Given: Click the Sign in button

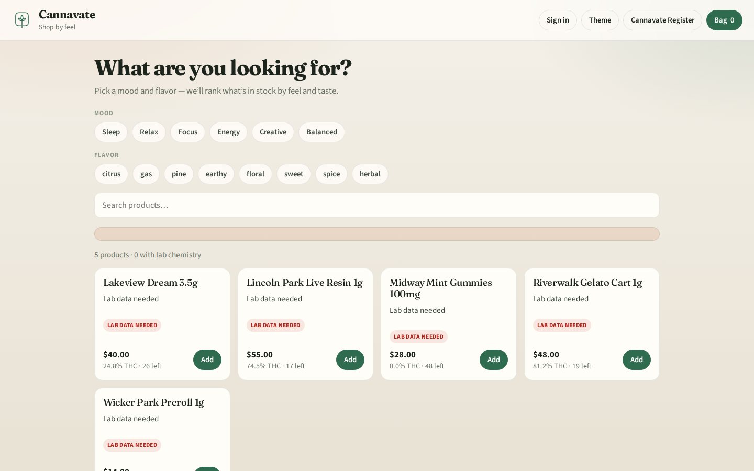Looking at the screenshot, I should click(x=558, y=20).
